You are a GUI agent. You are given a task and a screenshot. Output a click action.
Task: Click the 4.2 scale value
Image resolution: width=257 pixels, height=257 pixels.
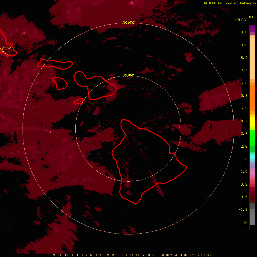tap(244, 121)
